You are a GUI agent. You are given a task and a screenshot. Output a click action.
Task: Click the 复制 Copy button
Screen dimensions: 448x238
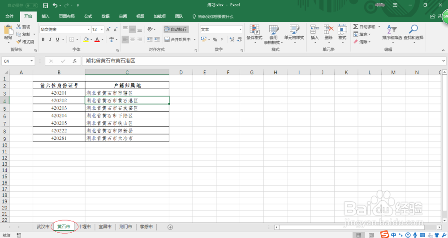[x=23, y=34]
